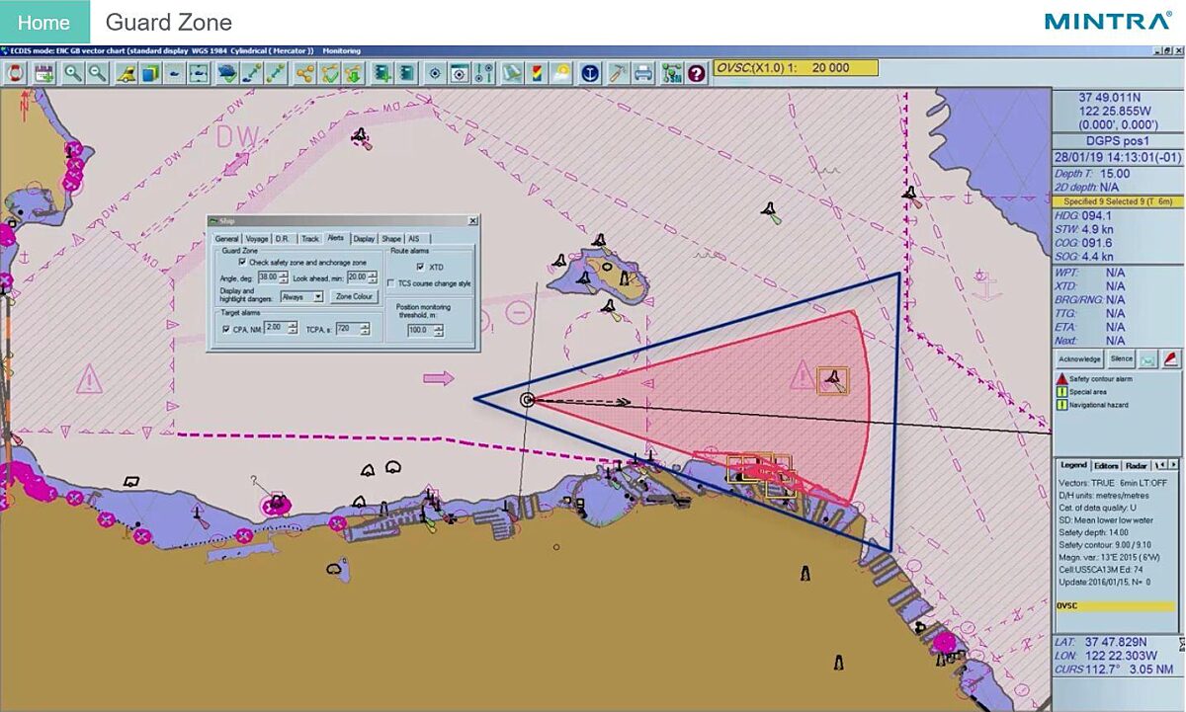
Task: Click the Angle, deg input field
Action: tap(268, 277)
